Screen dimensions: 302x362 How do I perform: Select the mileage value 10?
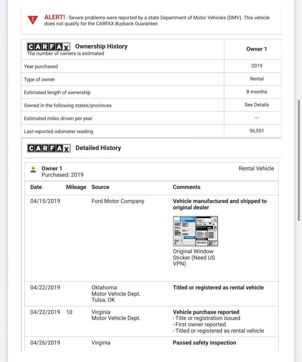point(69,312)
